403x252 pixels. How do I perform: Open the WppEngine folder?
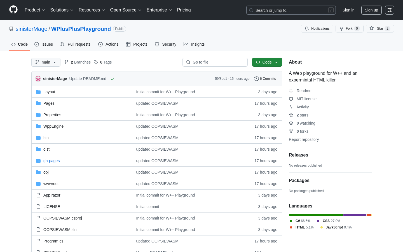coord(53,126)
